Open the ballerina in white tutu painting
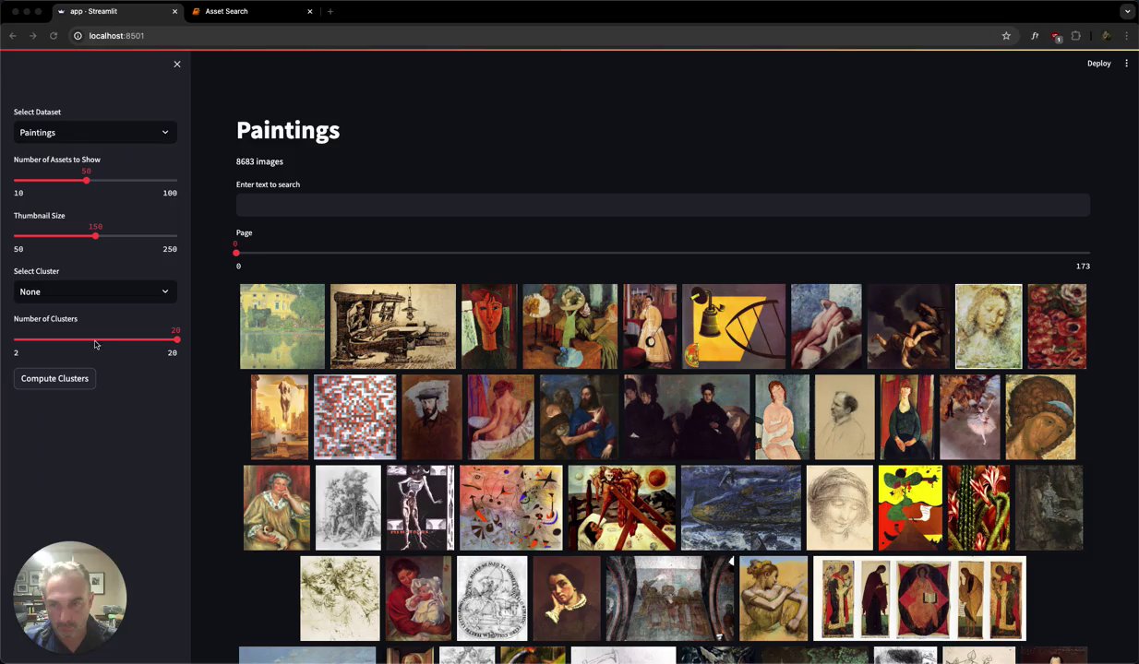Image resolution: width=1139 pixels, height=664 pixels. [969, 417]
